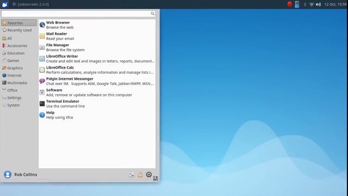Open File Manager from favorites

point(97,47)
